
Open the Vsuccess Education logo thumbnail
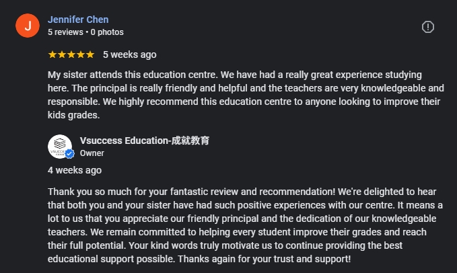pos(60,147)
